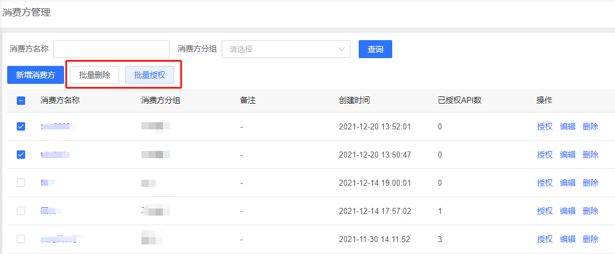Click 编辑 for the 17:57:02 row
Screen dimensions: 615x254
568,211
